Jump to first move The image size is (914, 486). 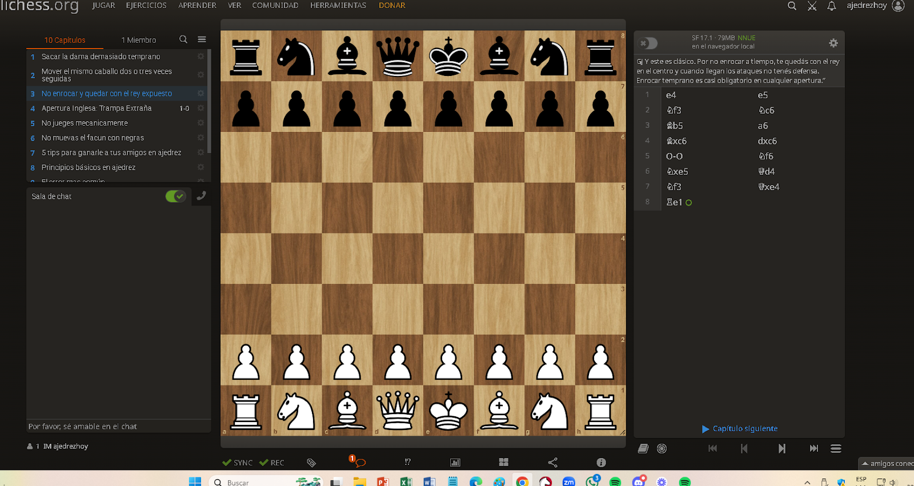712,448
